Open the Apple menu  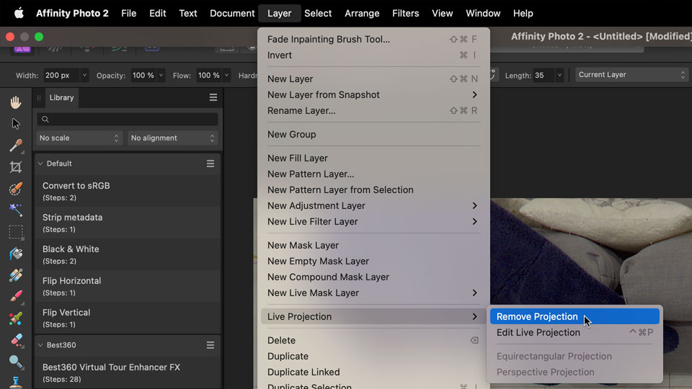19,13
